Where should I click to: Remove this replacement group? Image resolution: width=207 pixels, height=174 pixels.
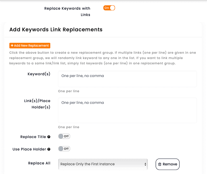click(168, 164)
